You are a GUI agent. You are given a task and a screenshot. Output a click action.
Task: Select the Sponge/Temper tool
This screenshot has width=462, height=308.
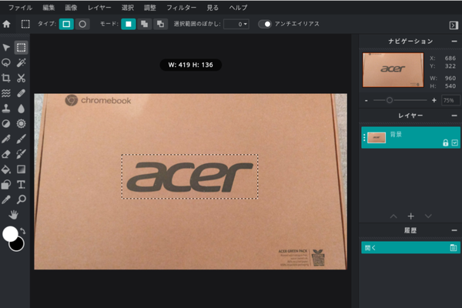[x=21, y=124]
